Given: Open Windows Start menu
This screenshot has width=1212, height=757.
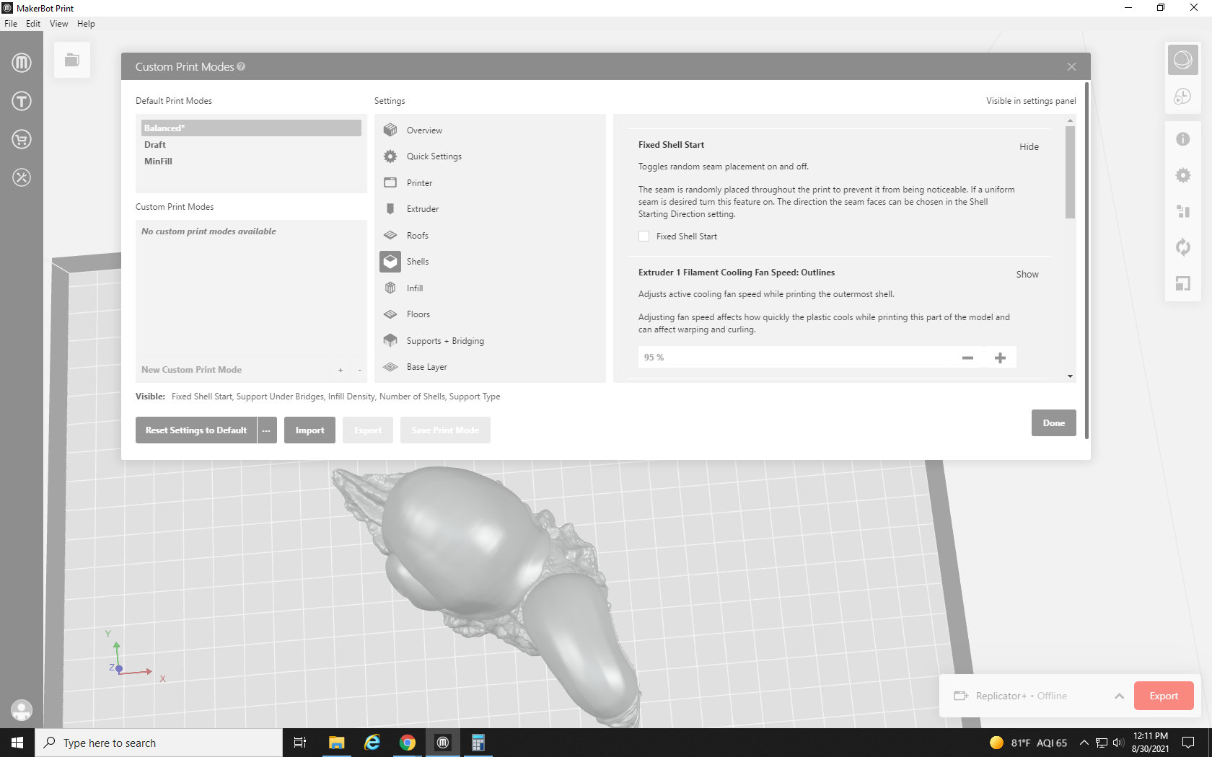Looking at the screenshot, I should click(x=17, y=743).
